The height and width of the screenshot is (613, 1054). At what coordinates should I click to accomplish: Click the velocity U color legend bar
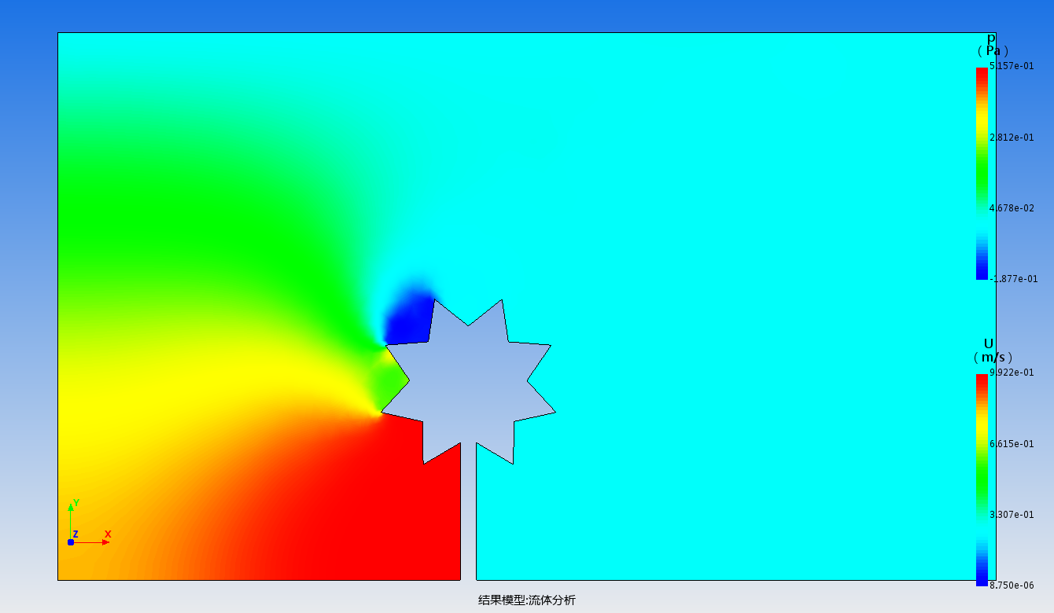tap(982, 479)
